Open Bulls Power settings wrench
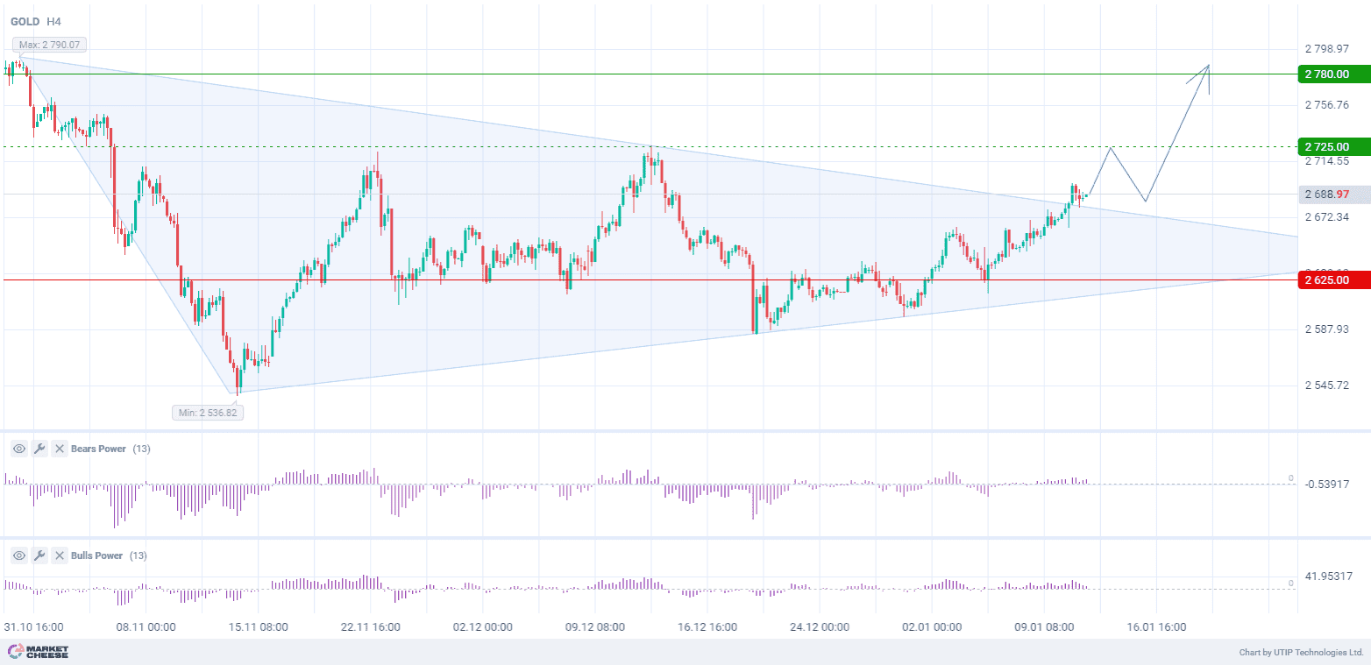 click(39, 555)
